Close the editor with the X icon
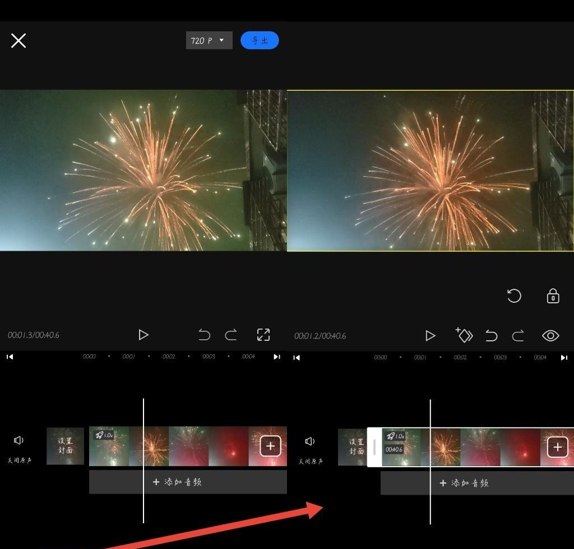Viewport: 574px width, 549px height. [x=18, y=40]
